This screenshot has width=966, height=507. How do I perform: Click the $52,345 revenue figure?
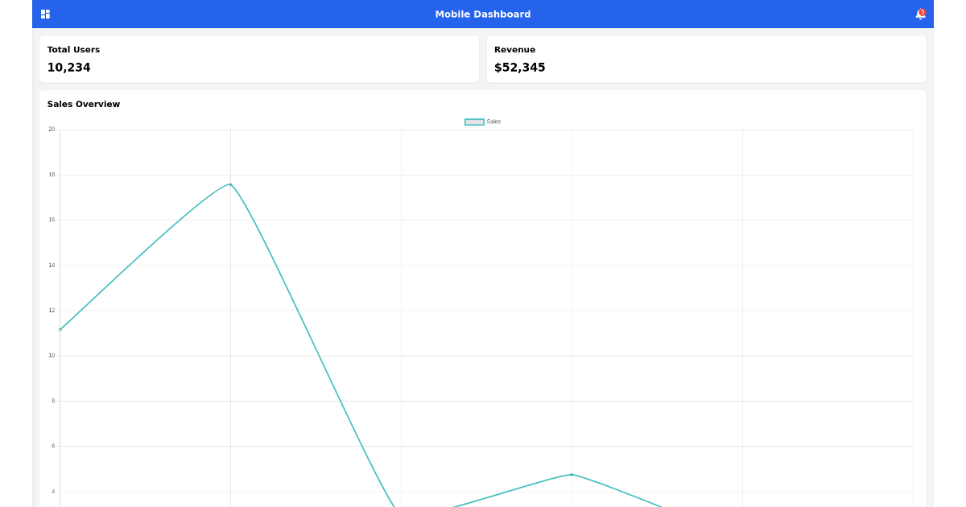[519, 68]
